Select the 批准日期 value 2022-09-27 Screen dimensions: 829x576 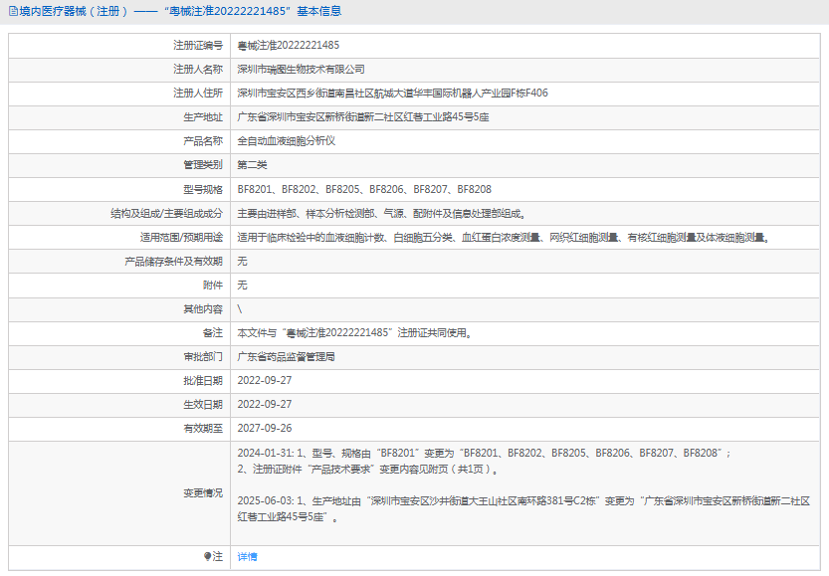pos(265,380)
